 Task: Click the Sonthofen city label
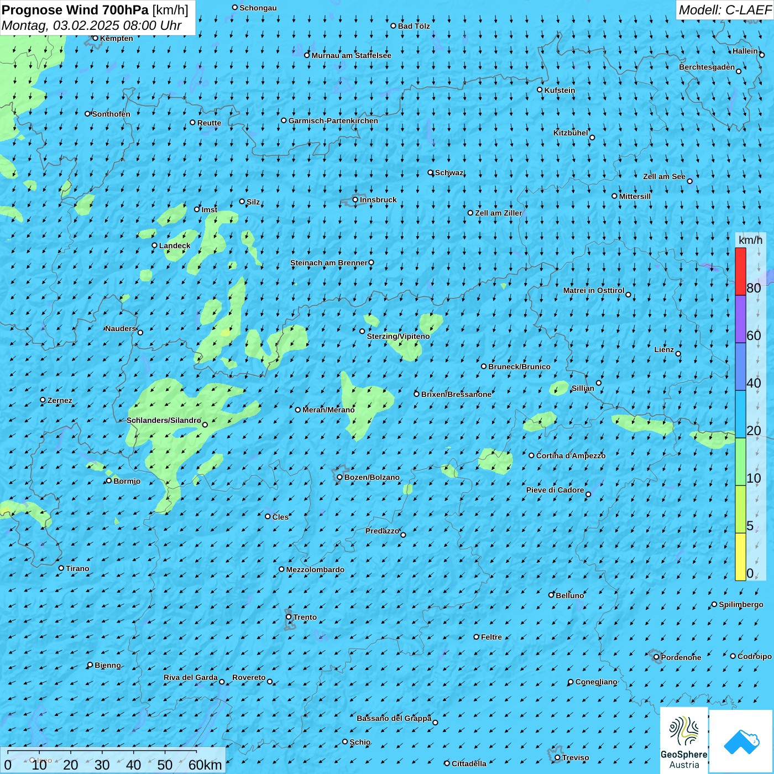pyautogui.click(x=111, y=114)
